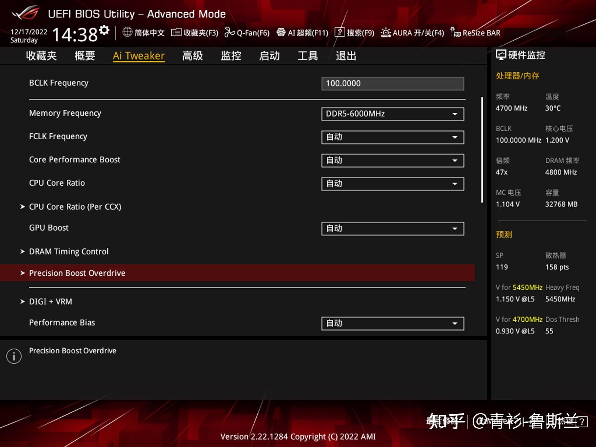
Task: Click the 1.104 V MC voltage value
Action: click(x=508, y=204)
